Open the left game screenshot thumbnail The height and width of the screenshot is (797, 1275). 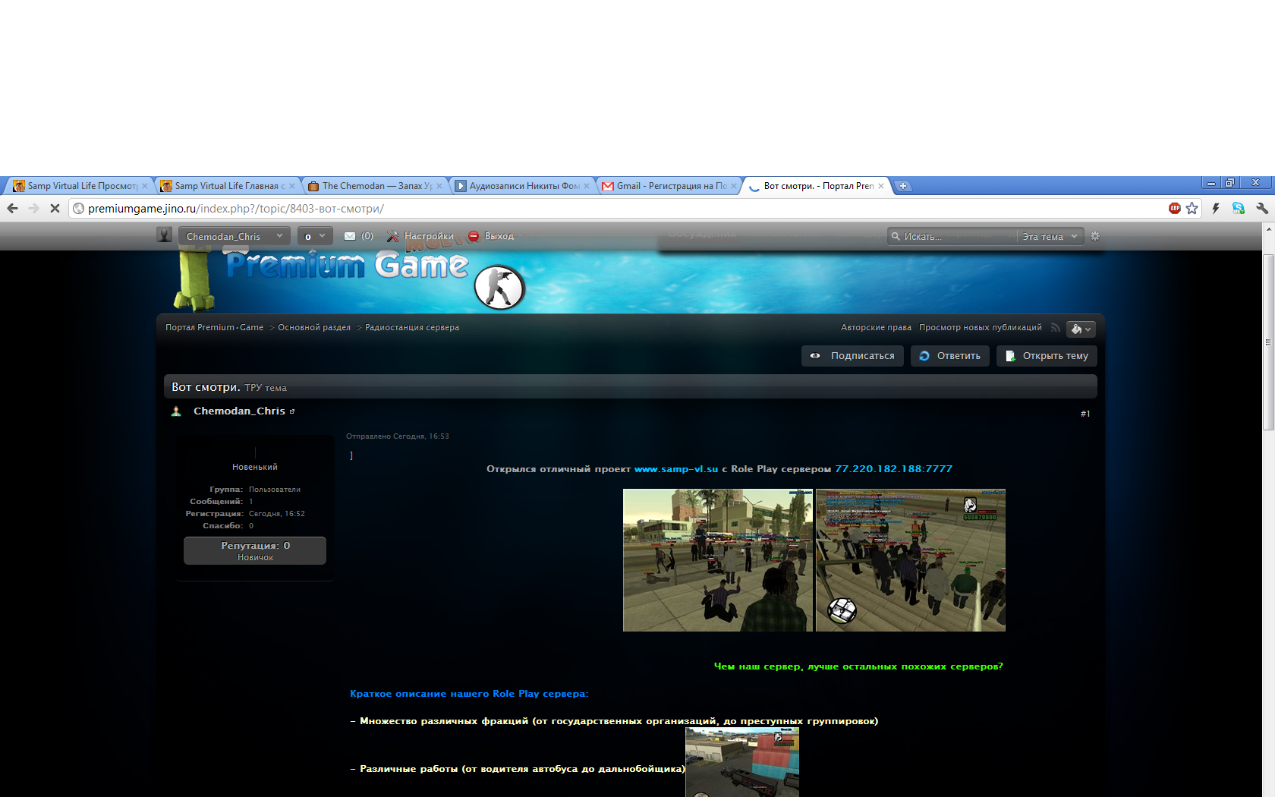point(718,560)
